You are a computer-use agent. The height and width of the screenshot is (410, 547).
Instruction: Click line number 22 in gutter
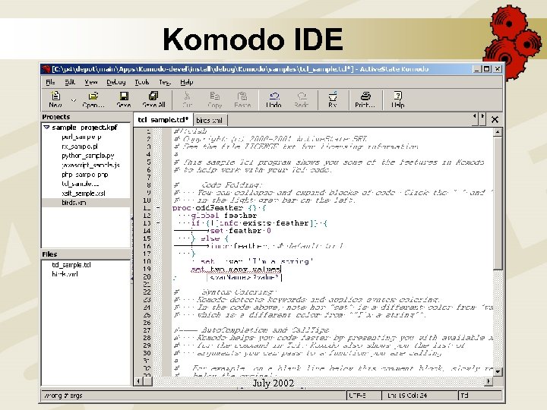pyautogui.click(x=147, y=292)
